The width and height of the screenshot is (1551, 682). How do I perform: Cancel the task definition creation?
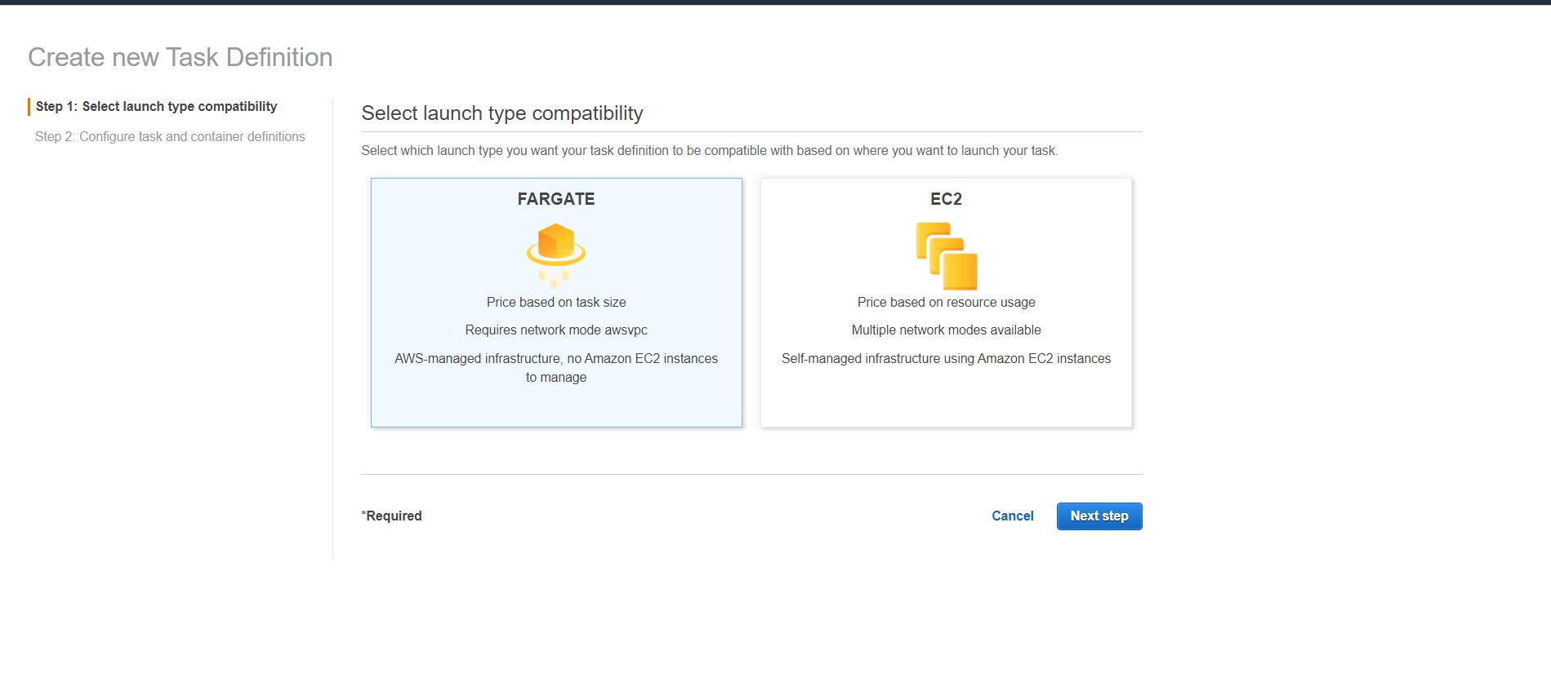tap(1012, 516)
